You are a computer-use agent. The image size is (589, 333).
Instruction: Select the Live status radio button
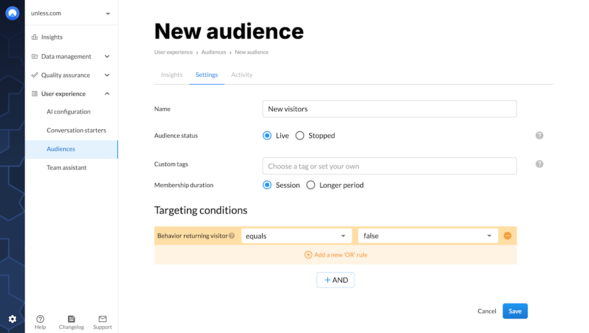pos(267,136)
